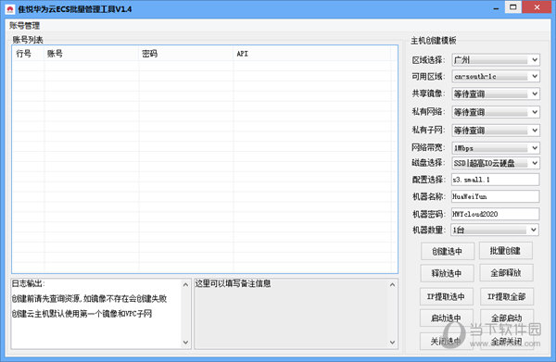This screenshot has height=362, width=556.
Task: Click the 全部释放 button
Action: (x=506, y=273)
